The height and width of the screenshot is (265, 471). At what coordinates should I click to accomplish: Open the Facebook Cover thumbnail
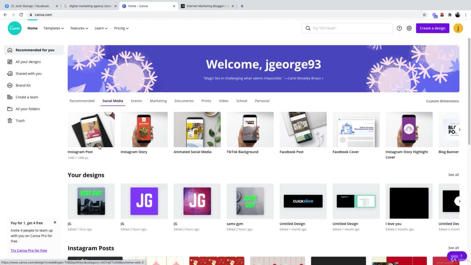pyautogui.click(x=356, y=130)
